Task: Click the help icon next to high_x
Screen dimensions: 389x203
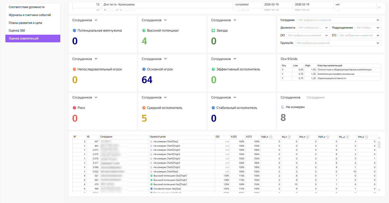Action: pos(271,137)
